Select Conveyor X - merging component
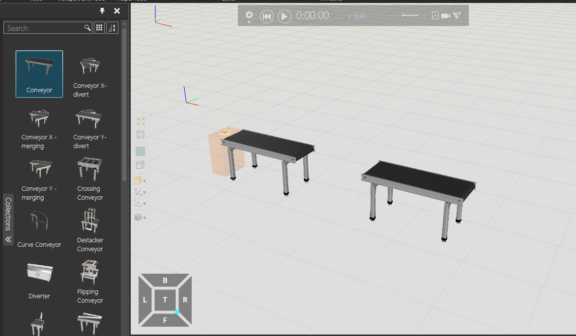The image size is (576, 336). (x=39, y=129)
